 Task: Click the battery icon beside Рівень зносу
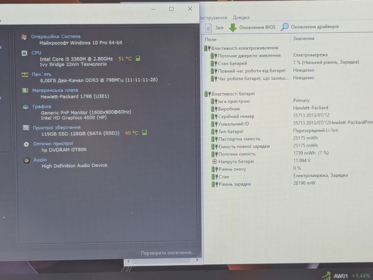[215, 169]
